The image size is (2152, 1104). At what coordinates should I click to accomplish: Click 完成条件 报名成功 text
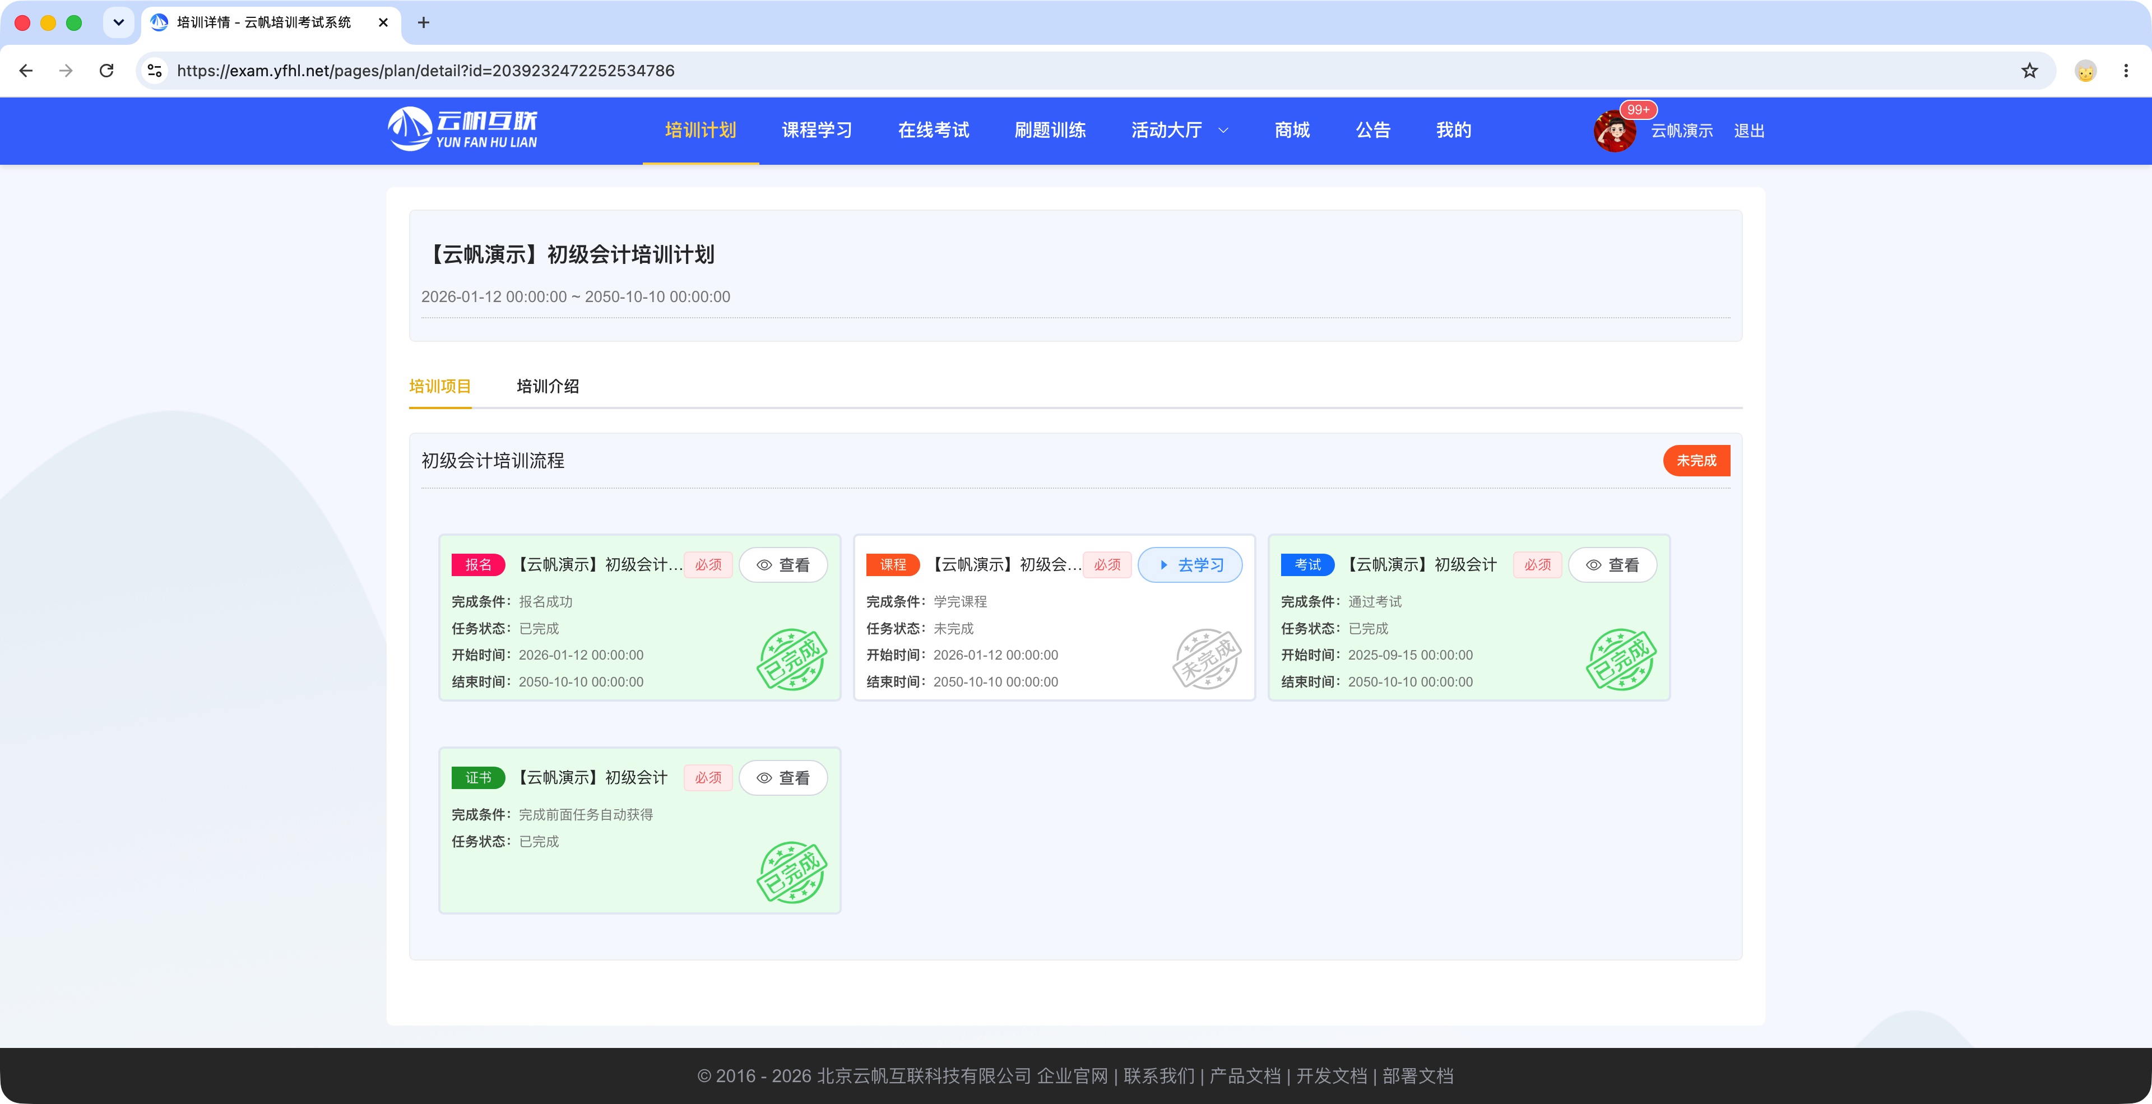coord(512,602)
